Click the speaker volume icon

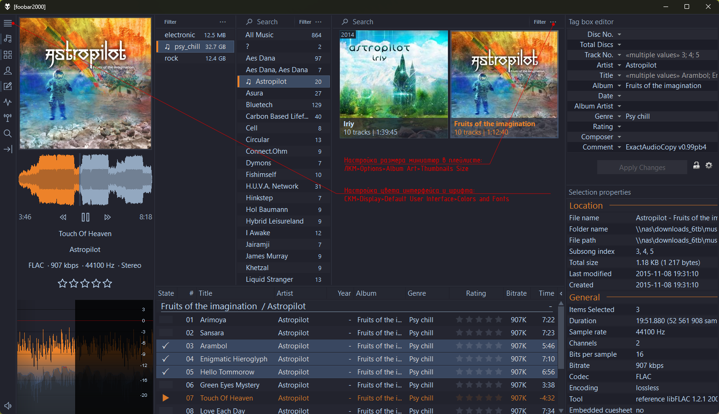coord(8,406)
